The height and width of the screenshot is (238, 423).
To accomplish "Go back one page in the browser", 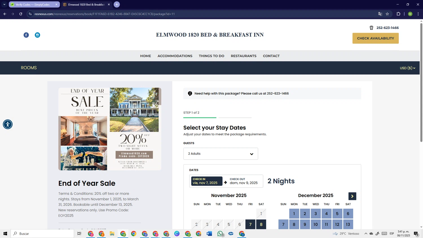I will click(x=5, y=14).
